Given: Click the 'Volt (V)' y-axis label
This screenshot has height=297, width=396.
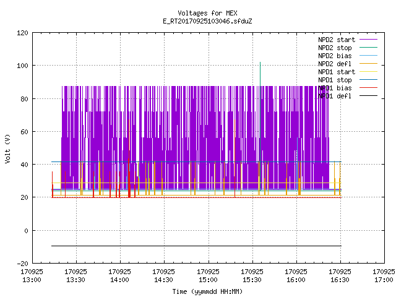Looking at the screenshot, I should pyautogui.click(x=7, y=148).
